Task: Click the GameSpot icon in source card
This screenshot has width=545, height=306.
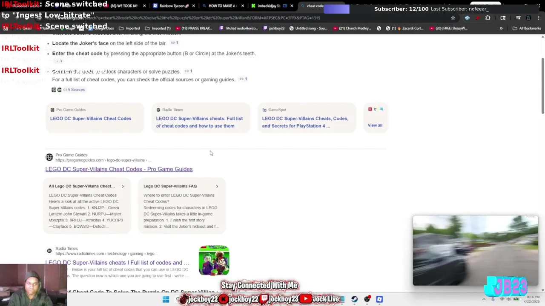Action: pyautogui.click(x=264, y=110)
